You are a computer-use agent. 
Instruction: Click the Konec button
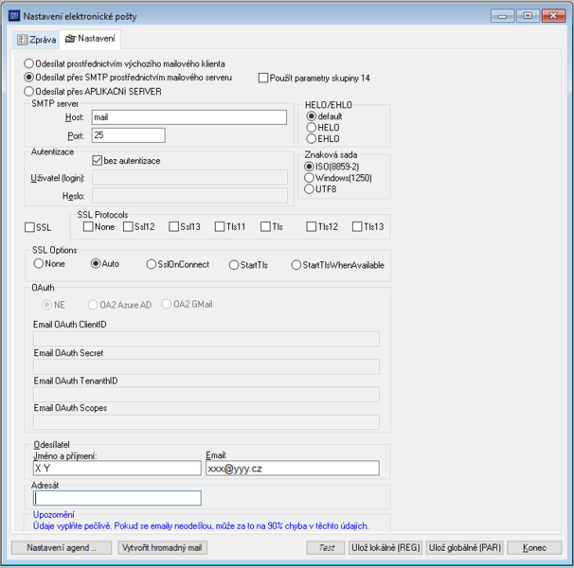pyautogui.click(x=534, y=547)
